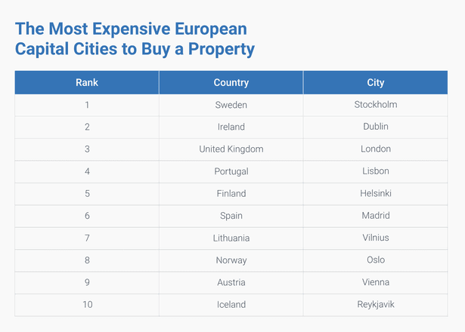The height and width of the screenshot is (332, 465).
Task: Click the Portugal cell
Action: 231,171
